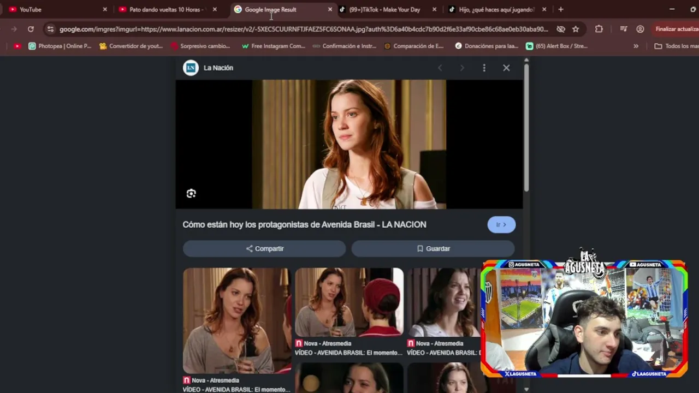Viewport: 699px width, 393px height.
Task: Switch to the Pato dando vueltas 10 Horas tab
Action: click(x=167, y=9)
